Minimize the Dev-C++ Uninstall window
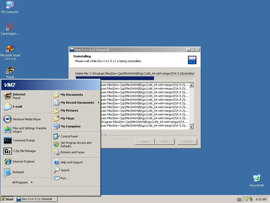Image resolution: width=270 pixels, height=203 pixels. pos(189,50)
